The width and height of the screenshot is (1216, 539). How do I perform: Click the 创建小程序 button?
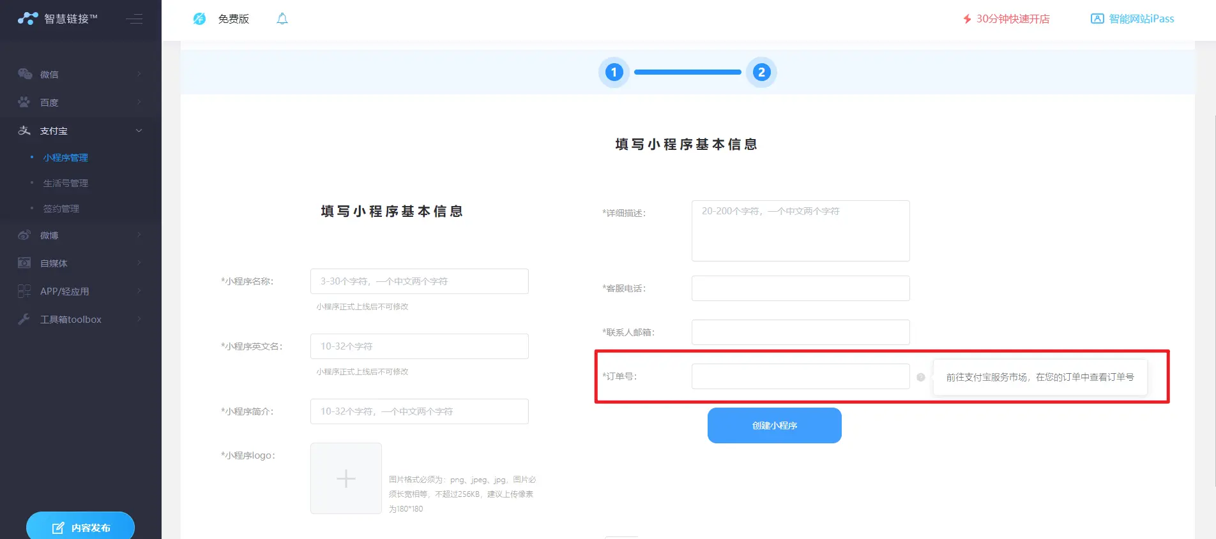point(774,425)
